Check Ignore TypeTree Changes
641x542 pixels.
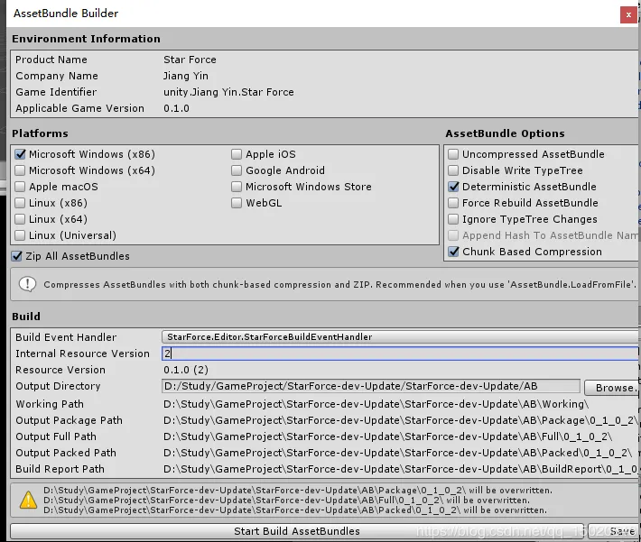pyautogui.click(x=453, y=219)
